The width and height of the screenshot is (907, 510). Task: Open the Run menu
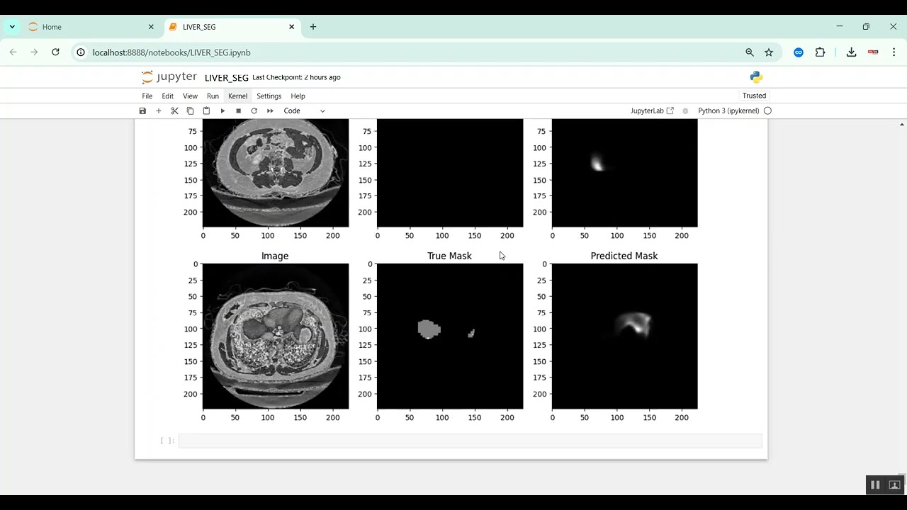[213, 96]
